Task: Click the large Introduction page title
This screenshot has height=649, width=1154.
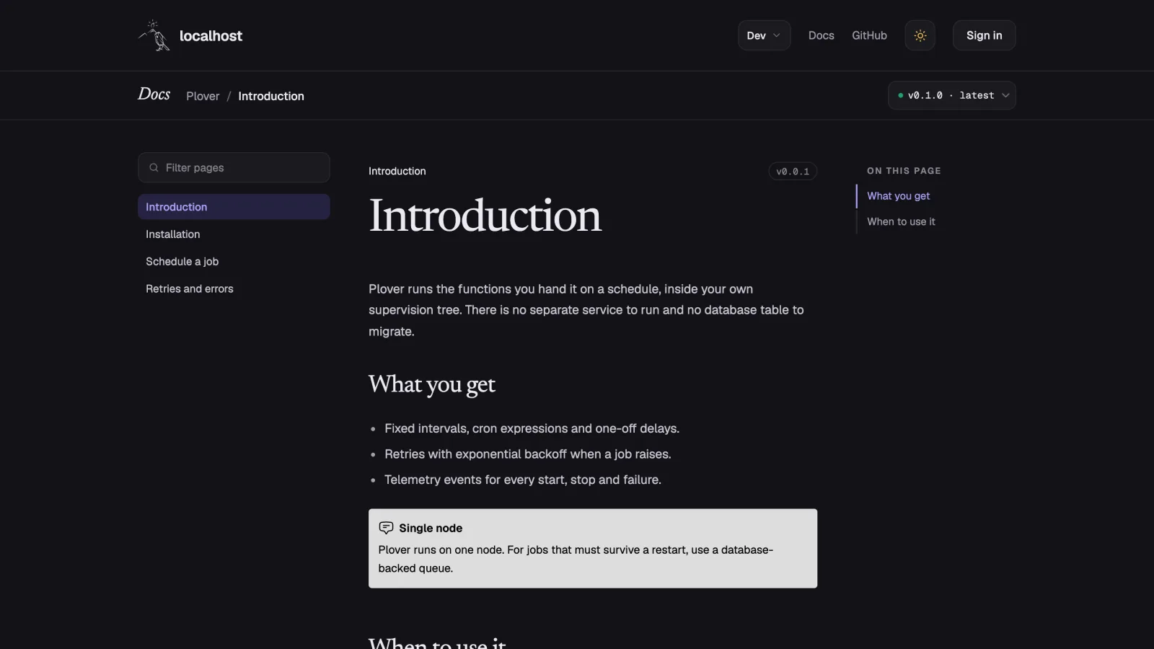Action: tap(485, 215)
